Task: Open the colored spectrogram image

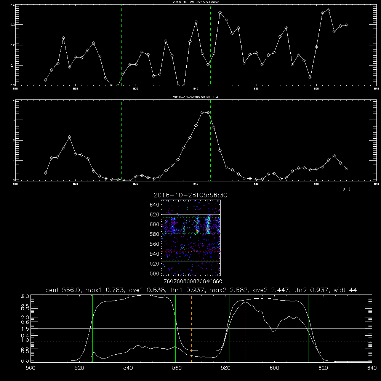Action: [191, 238]
